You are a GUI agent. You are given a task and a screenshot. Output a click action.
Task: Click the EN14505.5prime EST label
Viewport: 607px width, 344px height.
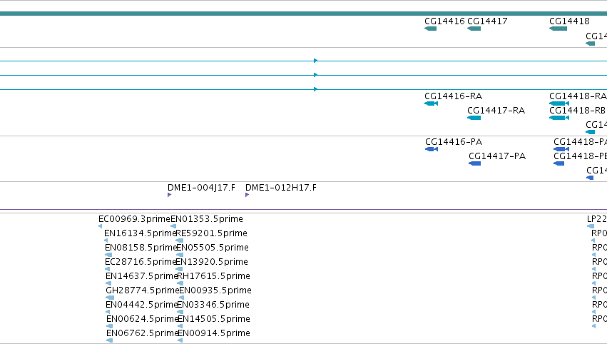[x=214, y=319]
